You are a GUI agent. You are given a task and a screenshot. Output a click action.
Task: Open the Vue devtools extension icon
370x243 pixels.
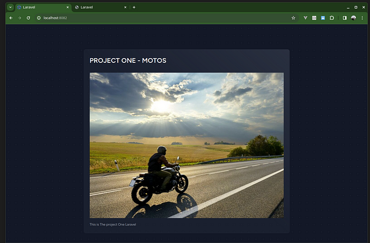tap(306, 18)
